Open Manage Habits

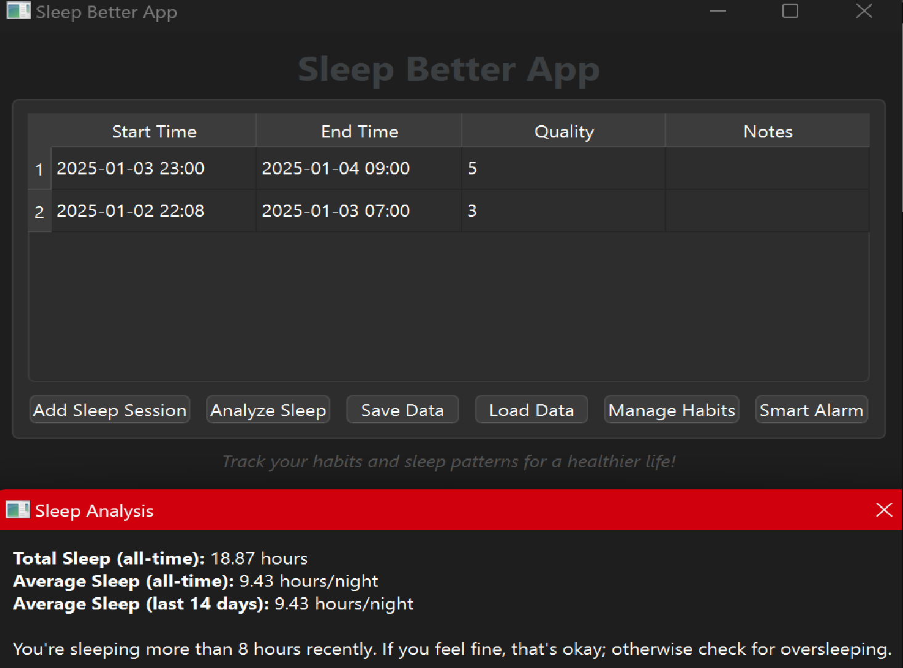672,410
